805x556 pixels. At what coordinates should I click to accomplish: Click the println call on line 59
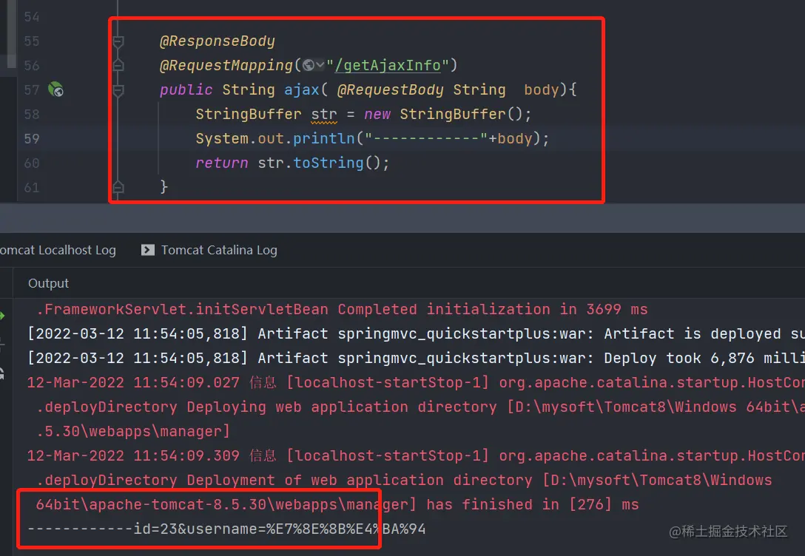324,138
